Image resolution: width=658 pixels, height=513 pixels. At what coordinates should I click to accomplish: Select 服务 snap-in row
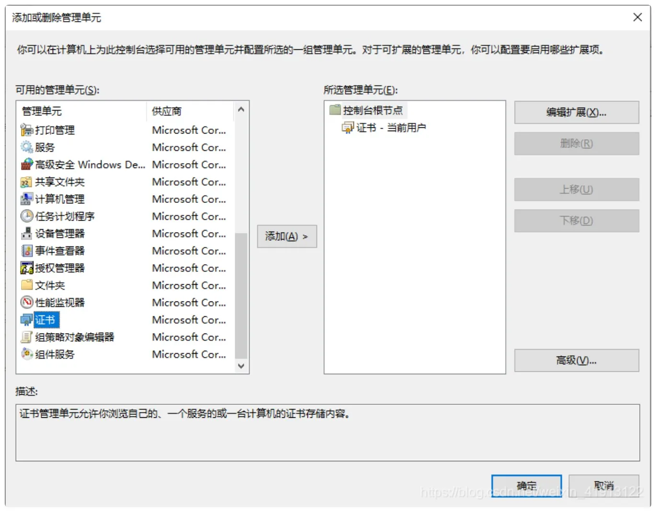point(45,147)
